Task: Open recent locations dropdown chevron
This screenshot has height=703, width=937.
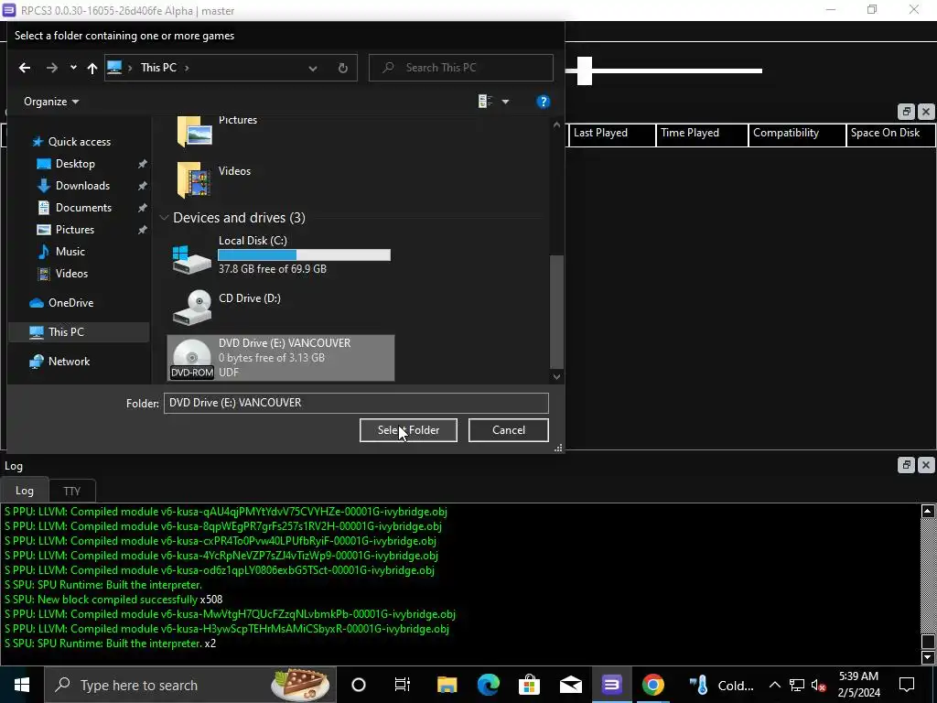Action: tap(73, 68)
